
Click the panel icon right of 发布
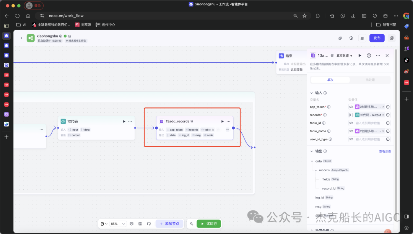coord(392,38)
